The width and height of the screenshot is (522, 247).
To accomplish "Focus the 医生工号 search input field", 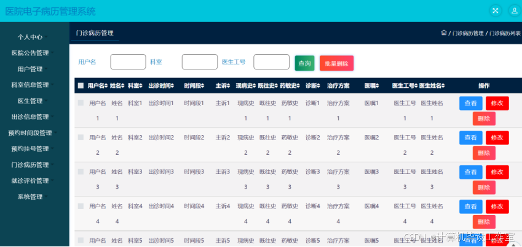I will click(x=271, y=62).
